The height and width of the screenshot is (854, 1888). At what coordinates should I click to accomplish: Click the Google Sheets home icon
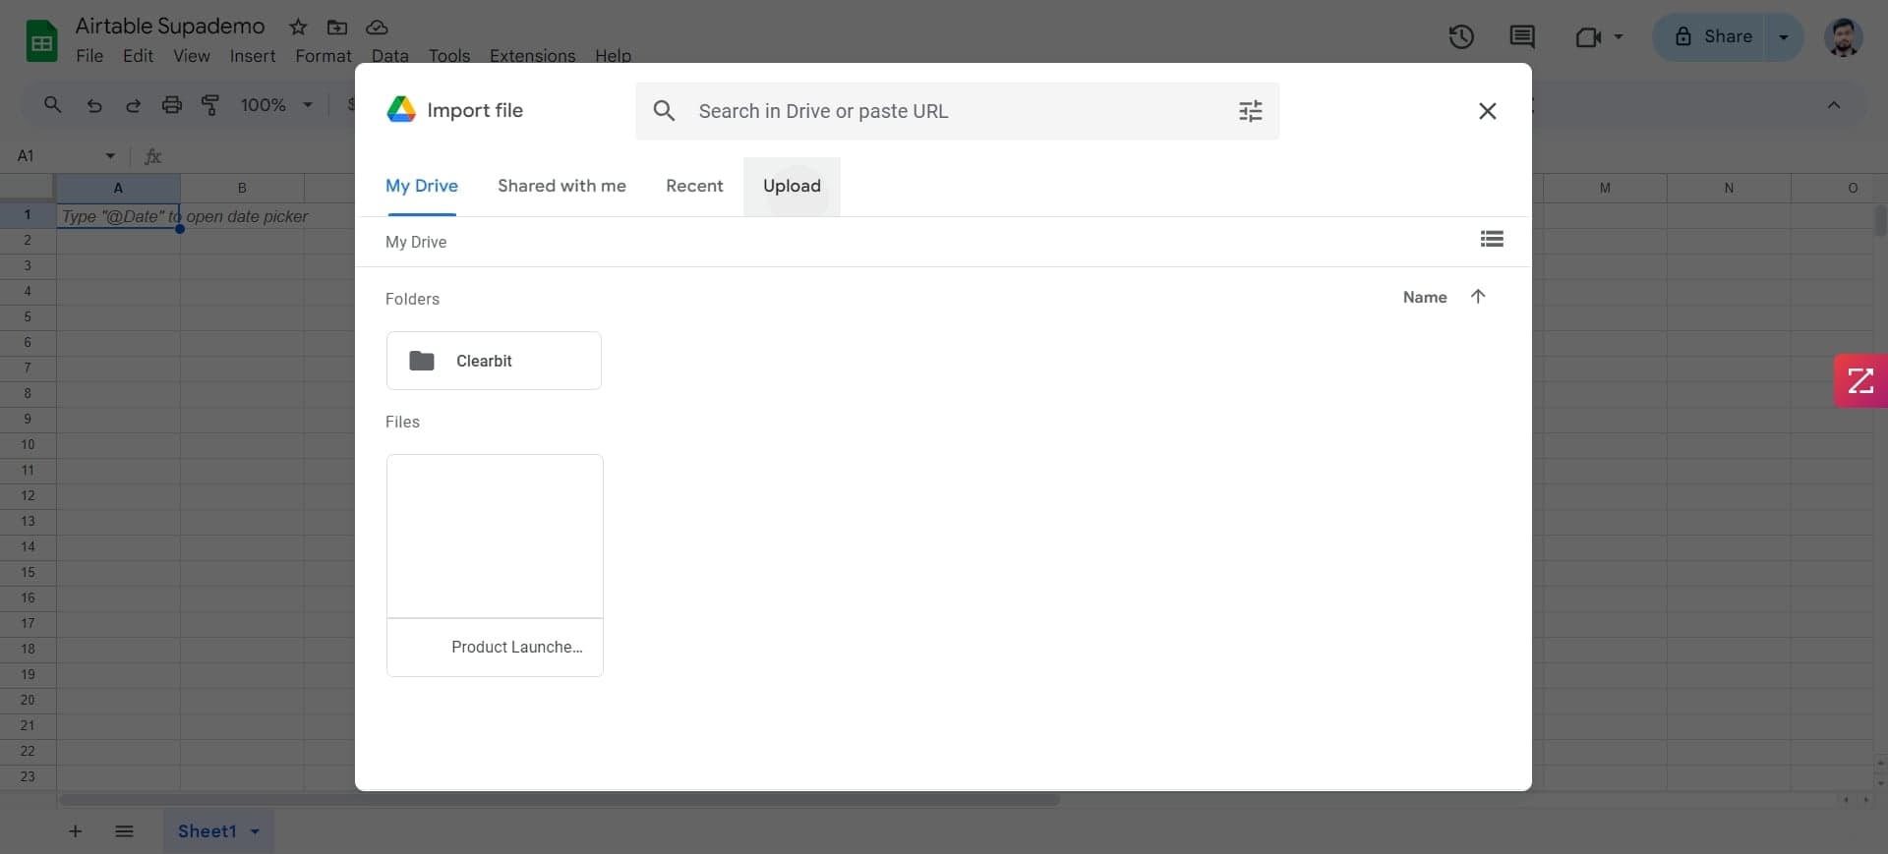(x=41, y=41)
